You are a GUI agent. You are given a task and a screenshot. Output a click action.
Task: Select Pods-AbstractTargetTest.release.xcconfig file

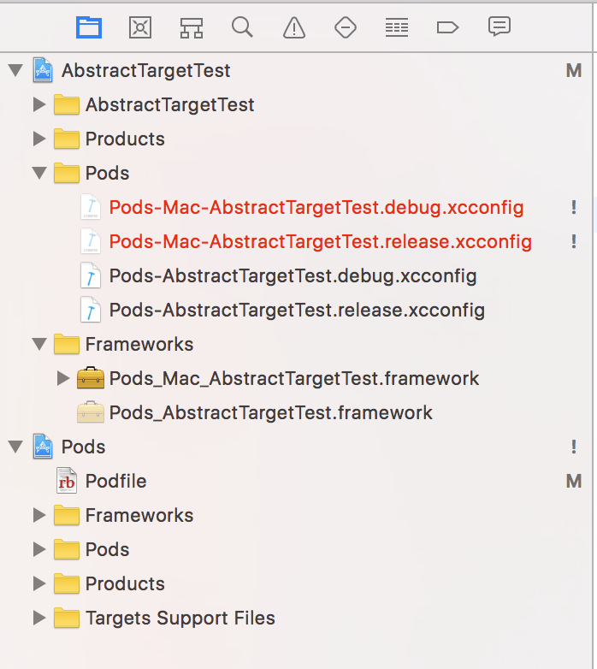coord(297,310)
